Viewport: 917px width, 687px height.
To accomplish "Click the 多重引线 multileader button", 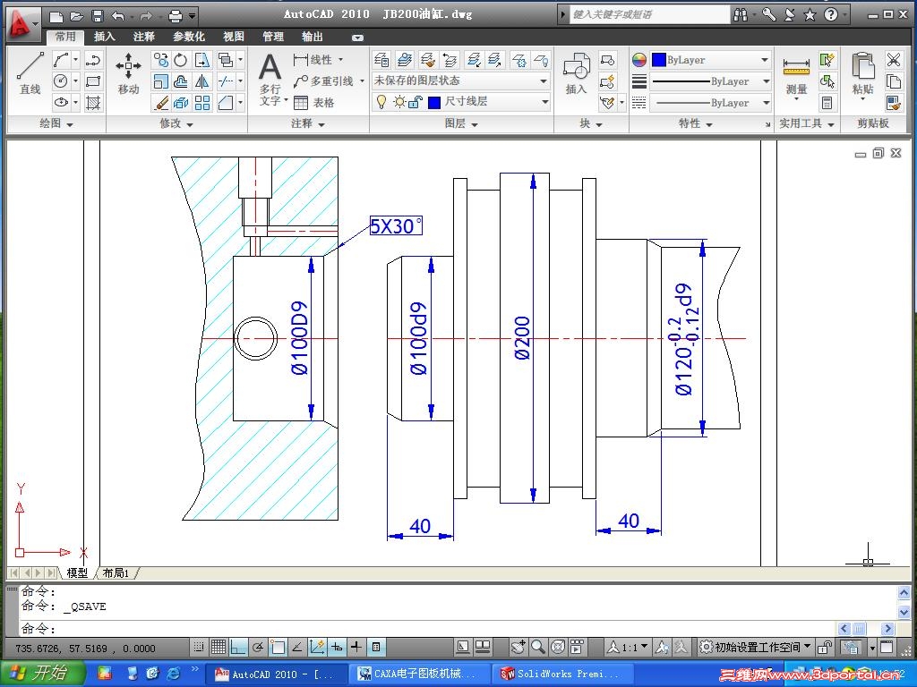I will 323,81.
